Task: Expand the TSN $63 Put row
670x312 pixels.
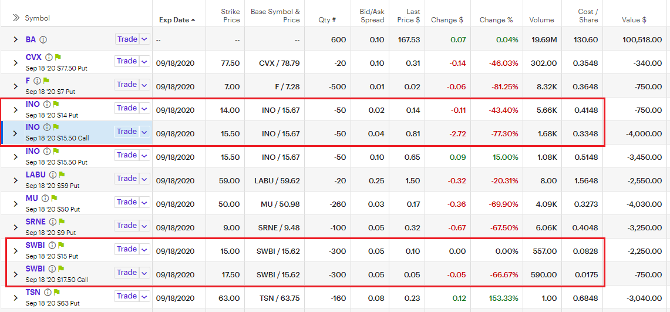Action: (16, 298)
